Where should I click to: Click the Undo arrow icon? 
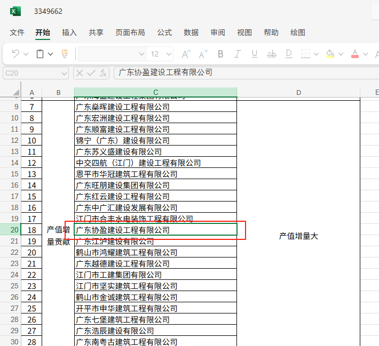tap(15, 54)
